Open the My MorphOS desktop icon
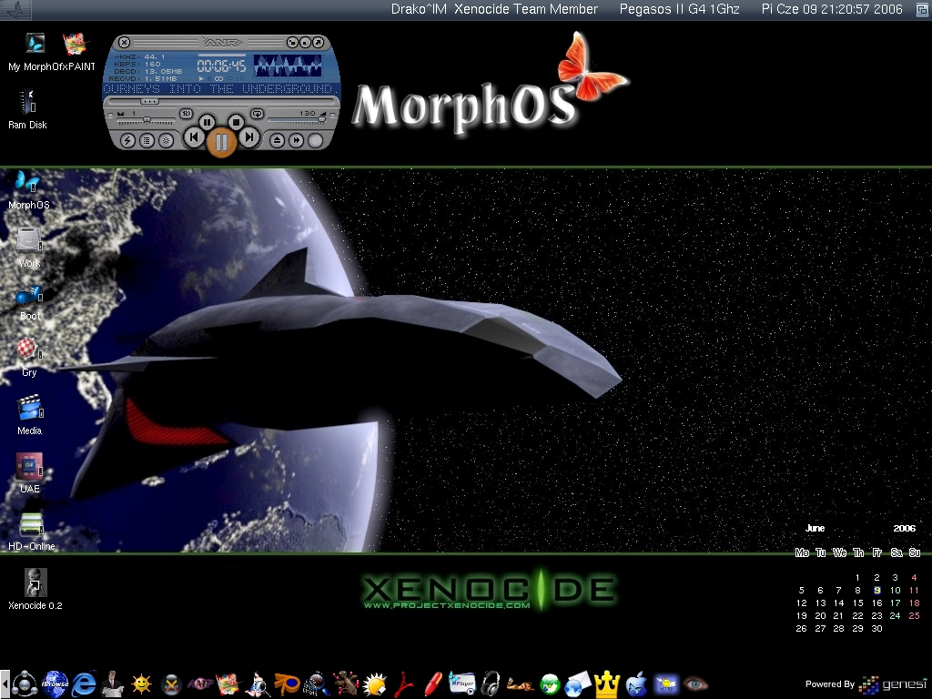The image size is (932, 699). pyautogui.click(x=35, y=44)
